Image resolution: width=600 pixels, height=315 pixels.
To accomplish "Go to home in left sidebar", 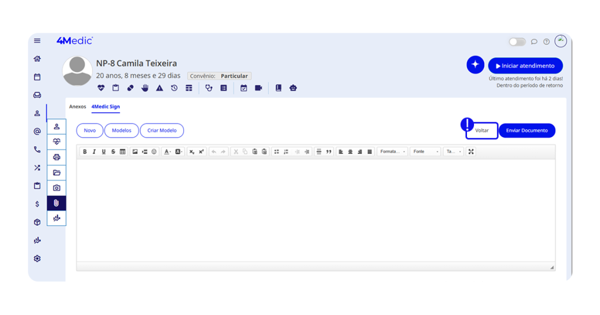I will click(37, 59).
